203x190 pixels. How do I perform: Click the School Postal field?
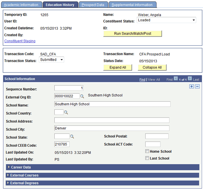[157, 136]
